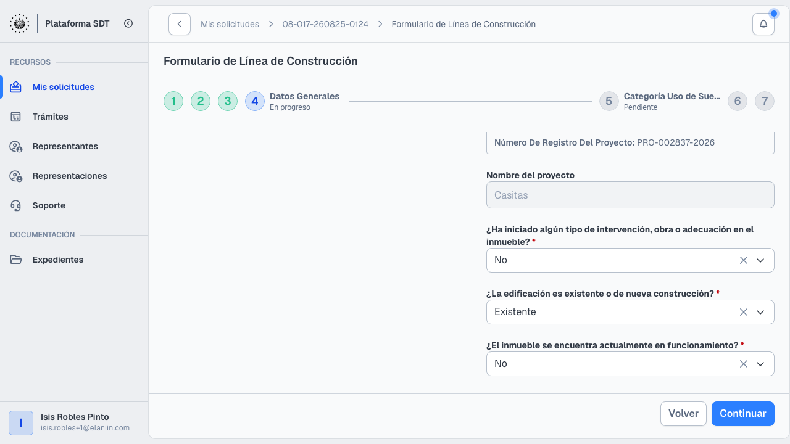Click the Nombre del proyecto field
790x444 pixels.
pyautogui.click(x=630, y=195)
